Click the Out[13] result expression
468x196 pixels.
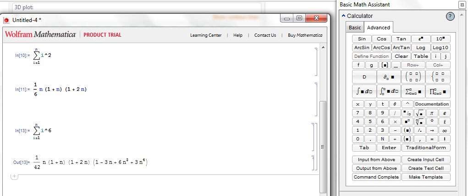coord(91,162)
